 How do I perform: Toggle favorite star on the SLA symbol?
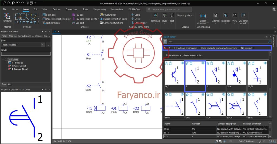tap(229, 63)
